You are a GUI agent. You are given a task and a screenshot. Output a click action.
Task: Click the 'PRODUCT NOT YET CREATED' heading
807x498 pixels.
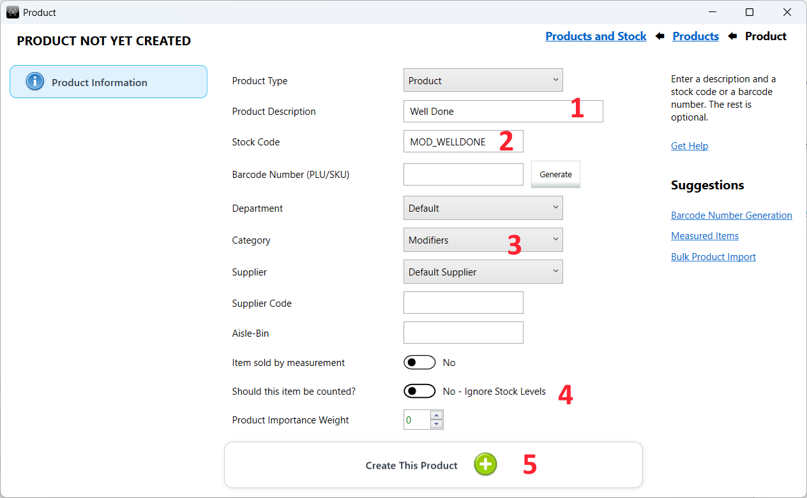[103, 41]
